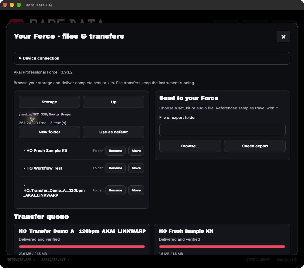Expand the HQ_Transfer_Demo_A folder in storage list
Screen dimensions: 304x268
point(54,191)
